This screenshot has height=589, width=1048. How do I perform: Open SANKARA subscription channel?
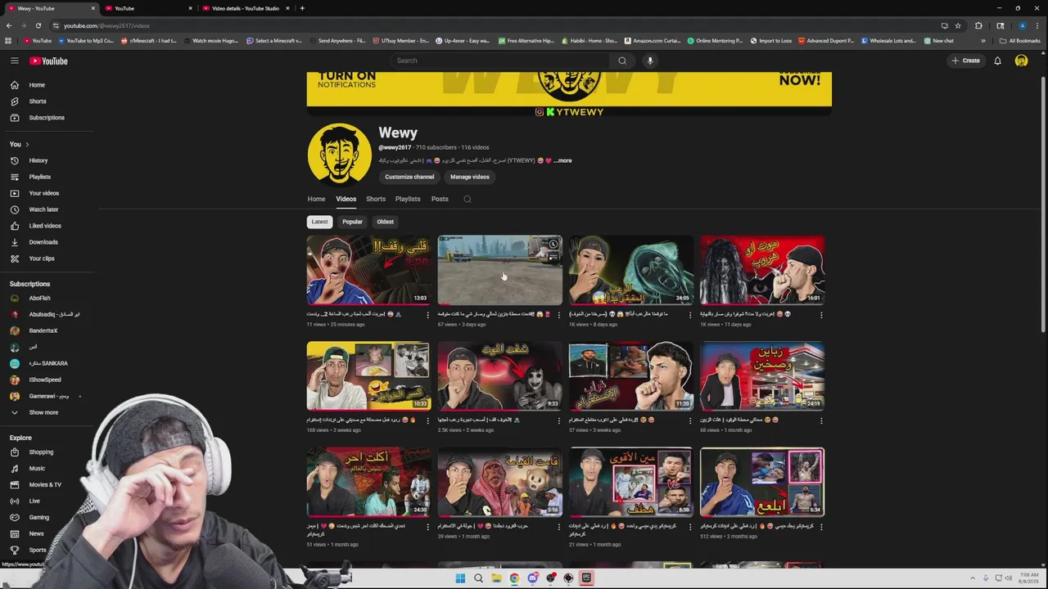[x=47, y=363]
